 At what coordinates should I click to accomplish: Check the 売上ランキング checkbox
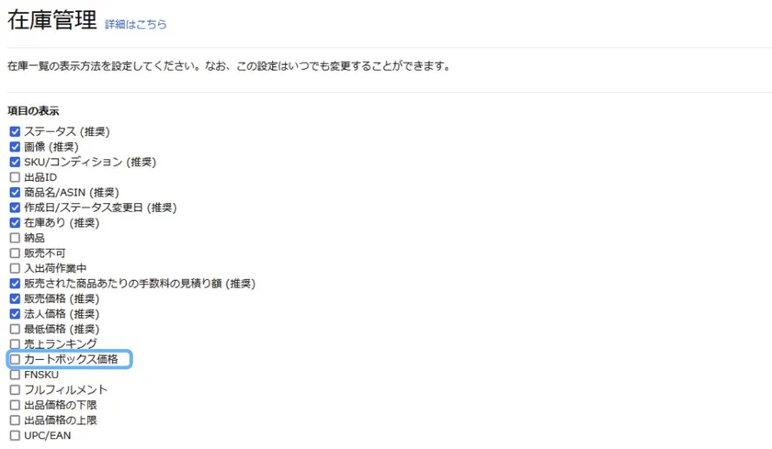[15, 344]
